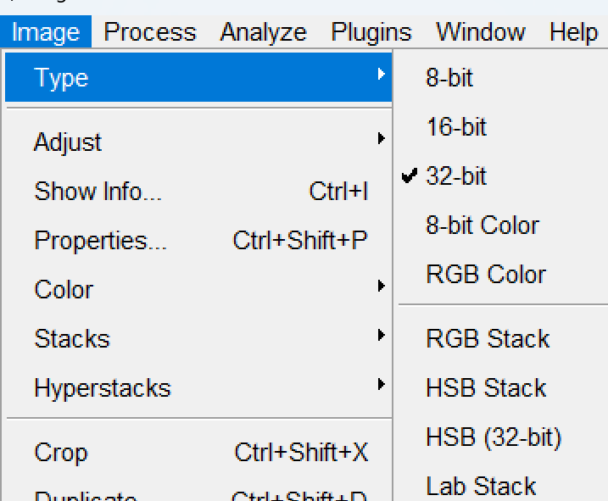Select 16-bit image type
Image resolution: width=608 pixels, height=501 pixels.
click(x=456, y=127)
